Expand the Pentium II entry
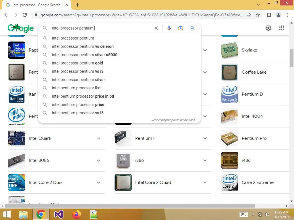Image resolution: width=294 pixels, height=220 pixels. 205,138
